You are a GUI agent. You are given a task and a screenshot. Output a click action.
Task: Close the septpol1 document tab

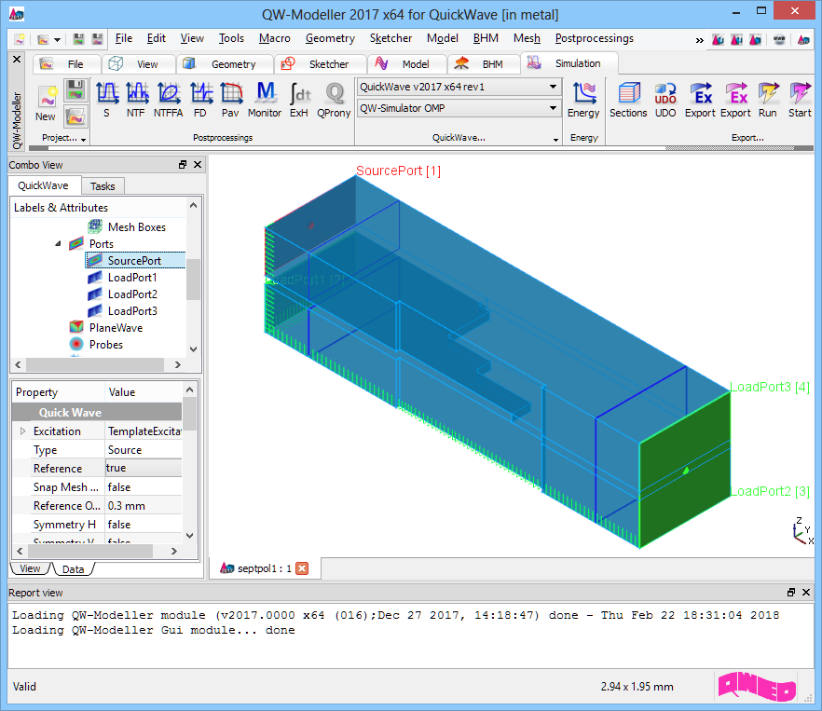coord(302,567)
